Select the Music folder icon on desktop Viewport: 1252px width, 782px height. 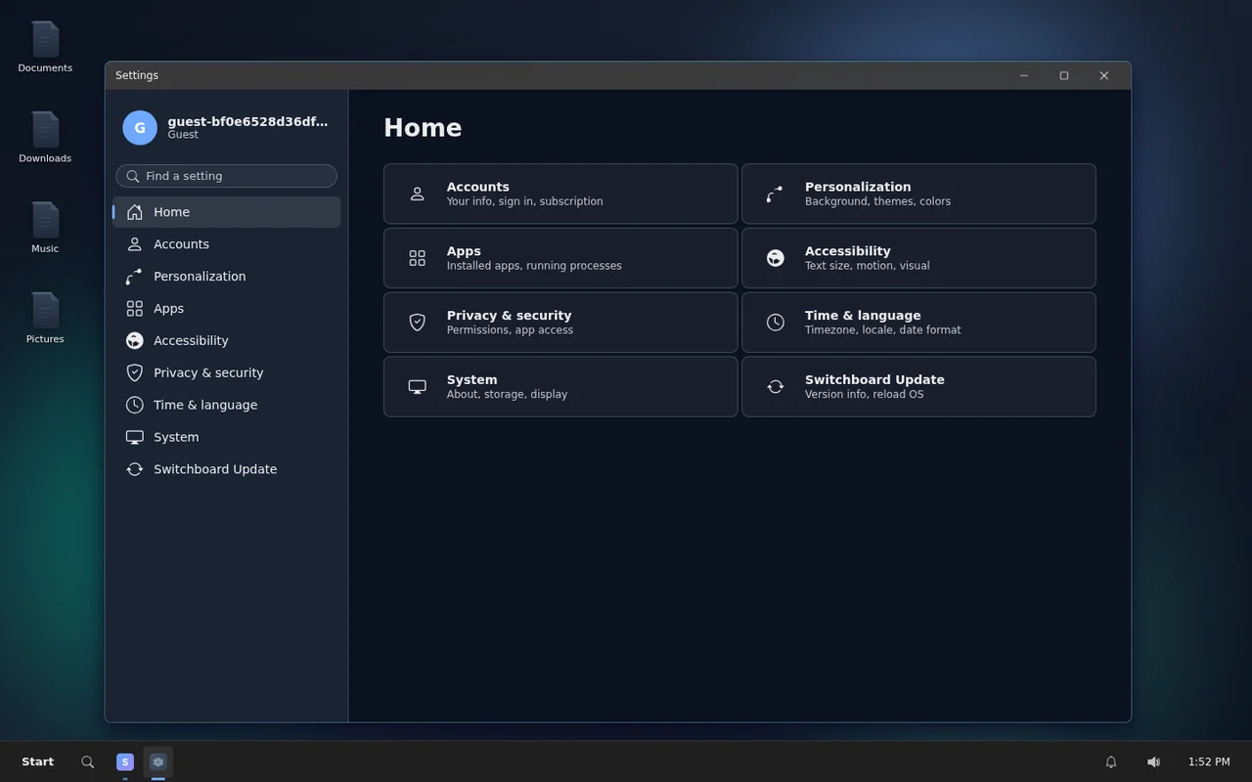click(x=45, y=220)
